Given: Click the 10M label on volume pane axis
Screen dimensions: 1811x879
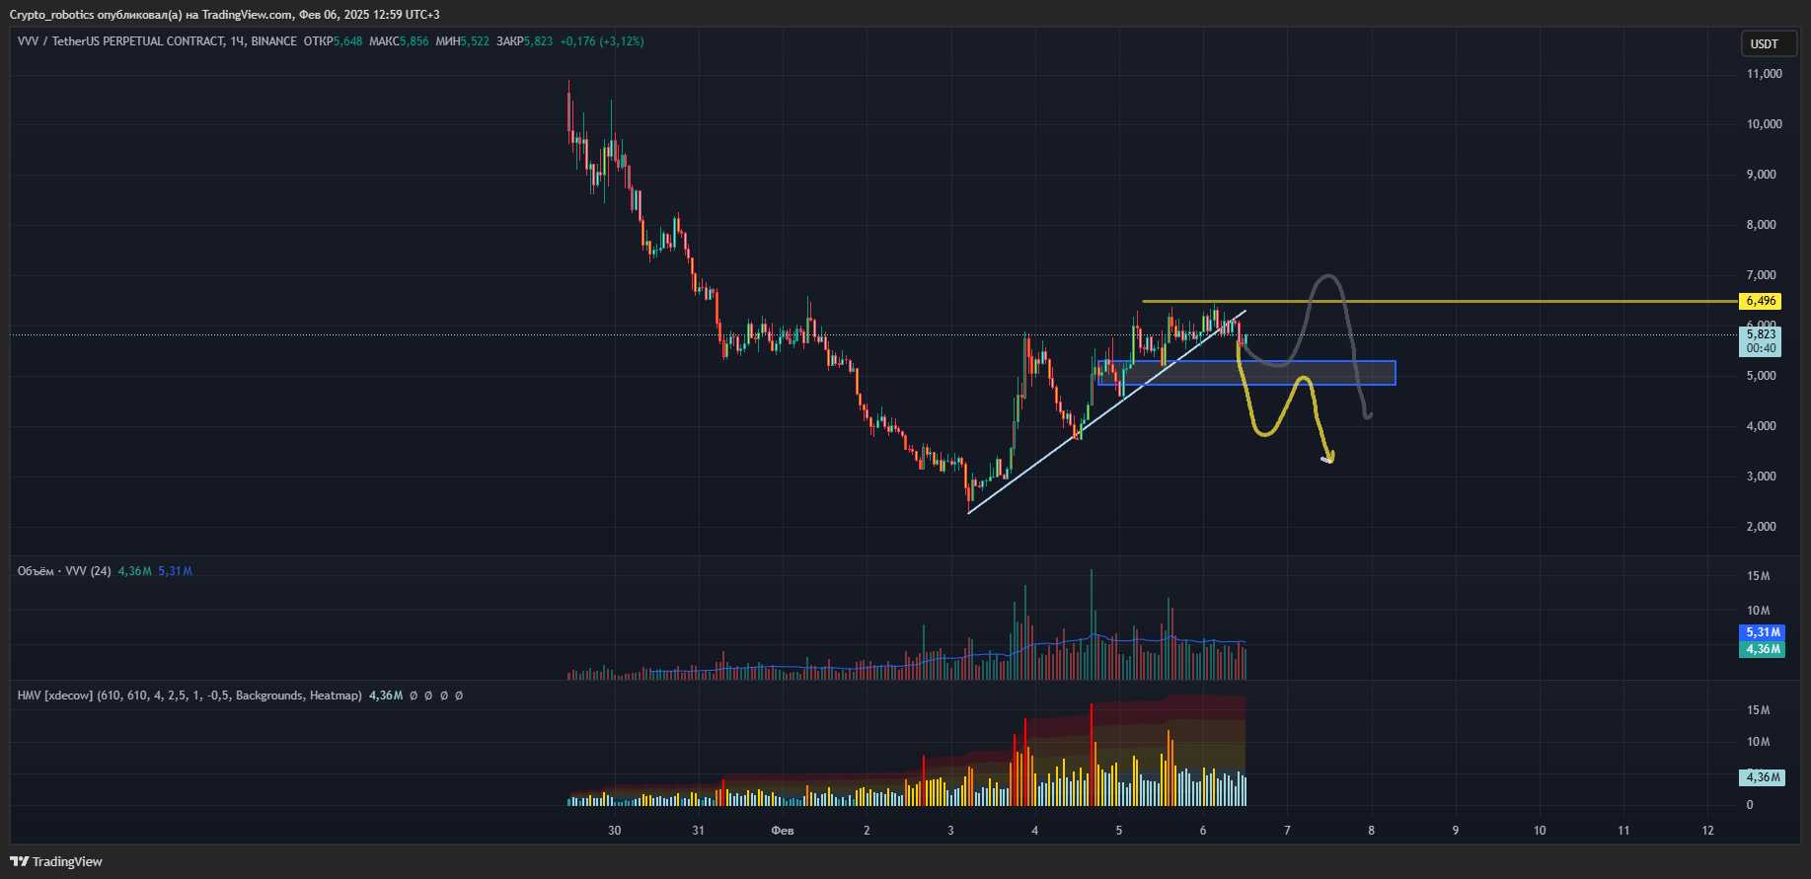Looking at the screenshot, I should click(x=1758, y=611).
